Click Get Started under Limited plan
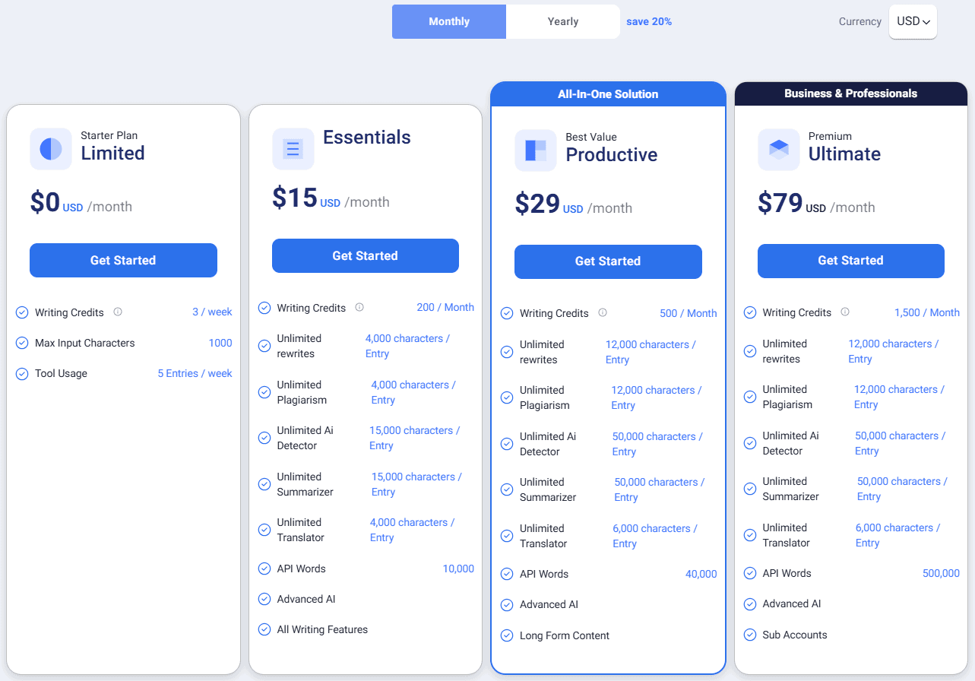Viewport: 975px width, 681px height. pos(123,260)
